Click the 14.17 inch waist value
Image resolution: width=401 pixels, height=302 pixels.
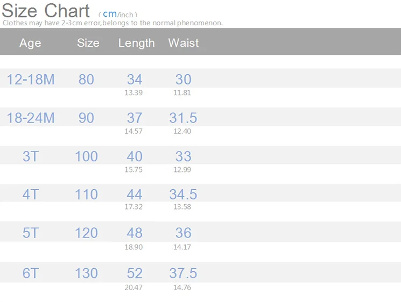182,247
